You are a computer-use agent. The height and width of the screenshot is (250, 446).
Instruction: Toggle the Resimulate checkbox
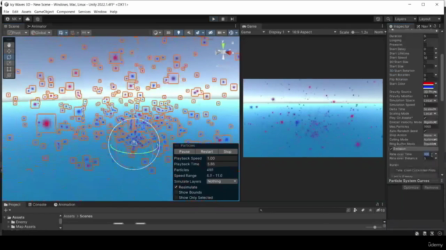tap(176, 187)
